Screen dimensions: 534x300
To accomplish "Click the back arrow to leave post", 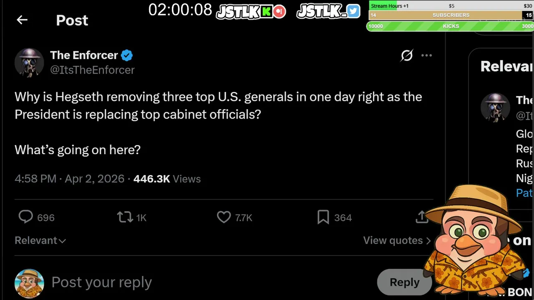I will click(x=22, y=20).
